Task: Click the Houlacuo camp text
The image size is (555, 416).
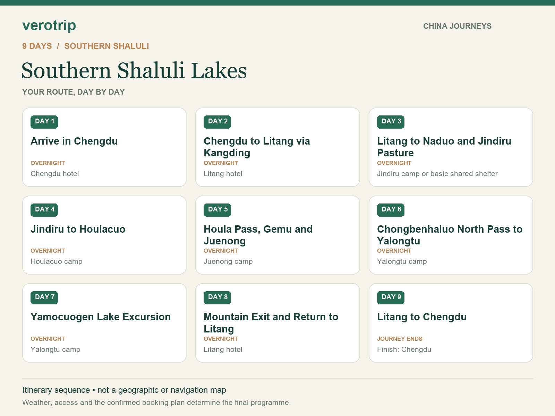Action: [x=57, y=262]
